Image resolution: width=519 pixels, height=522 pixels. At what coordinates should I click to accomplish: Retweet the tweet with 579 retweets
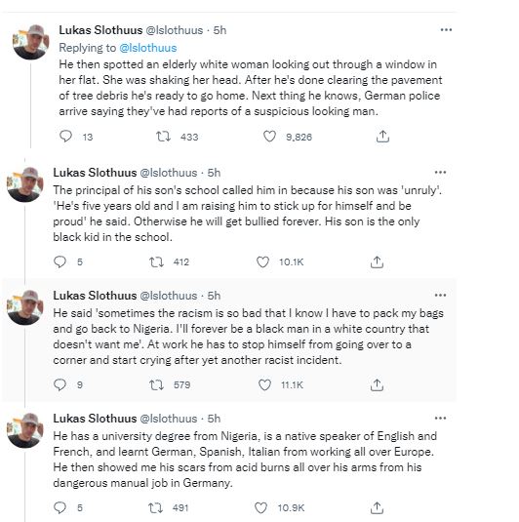tap(156, 384)
